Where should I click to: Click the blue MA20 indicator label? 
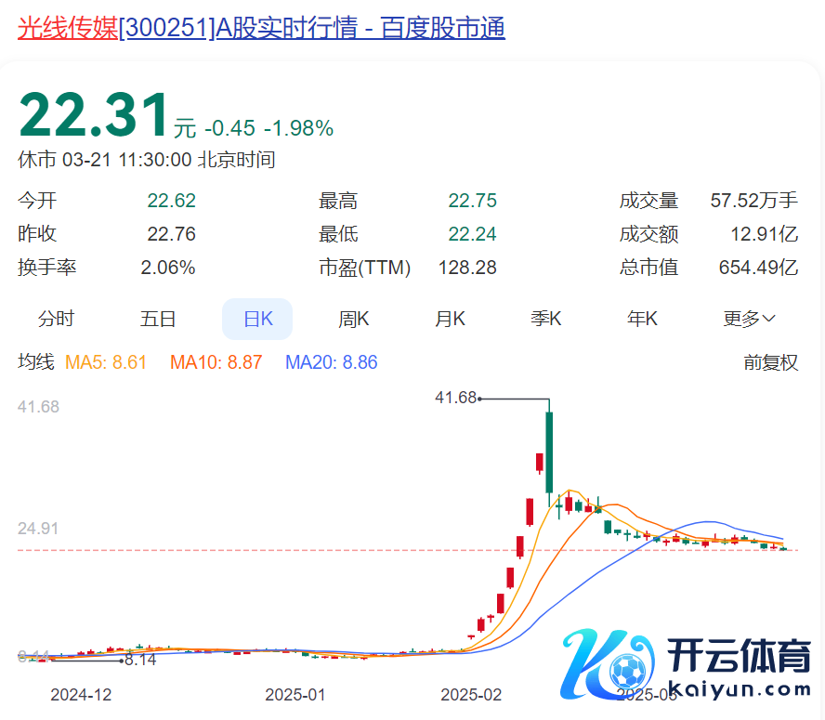point(331,362)
